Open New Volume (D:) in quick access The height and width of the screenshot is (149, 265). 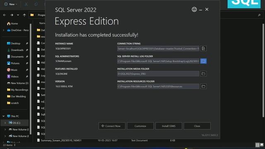tap(18, 83)
